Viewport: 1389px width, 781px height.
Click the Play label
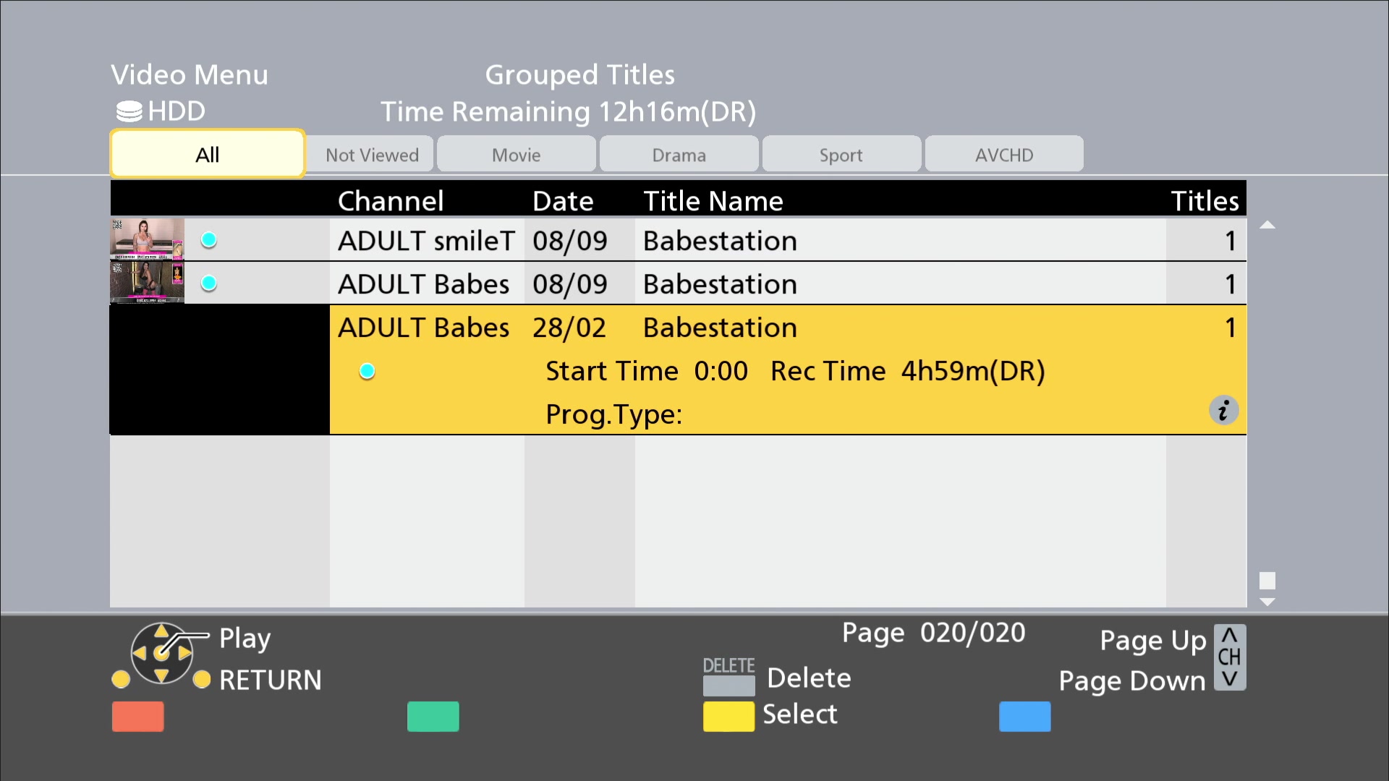pyautogui.click(x=245, y=639)
